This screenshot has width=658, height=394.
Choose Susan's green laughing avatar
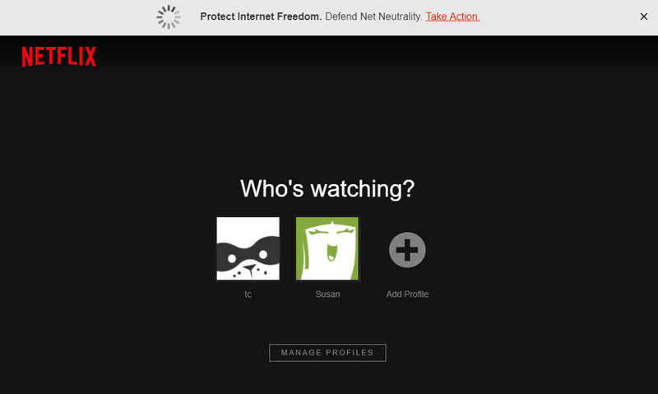pos(327,248)
